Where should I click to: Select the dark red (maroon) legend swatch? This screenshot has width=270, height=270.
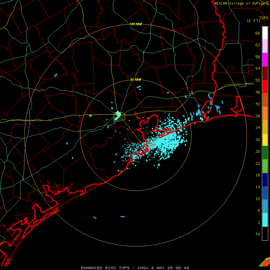265,73
